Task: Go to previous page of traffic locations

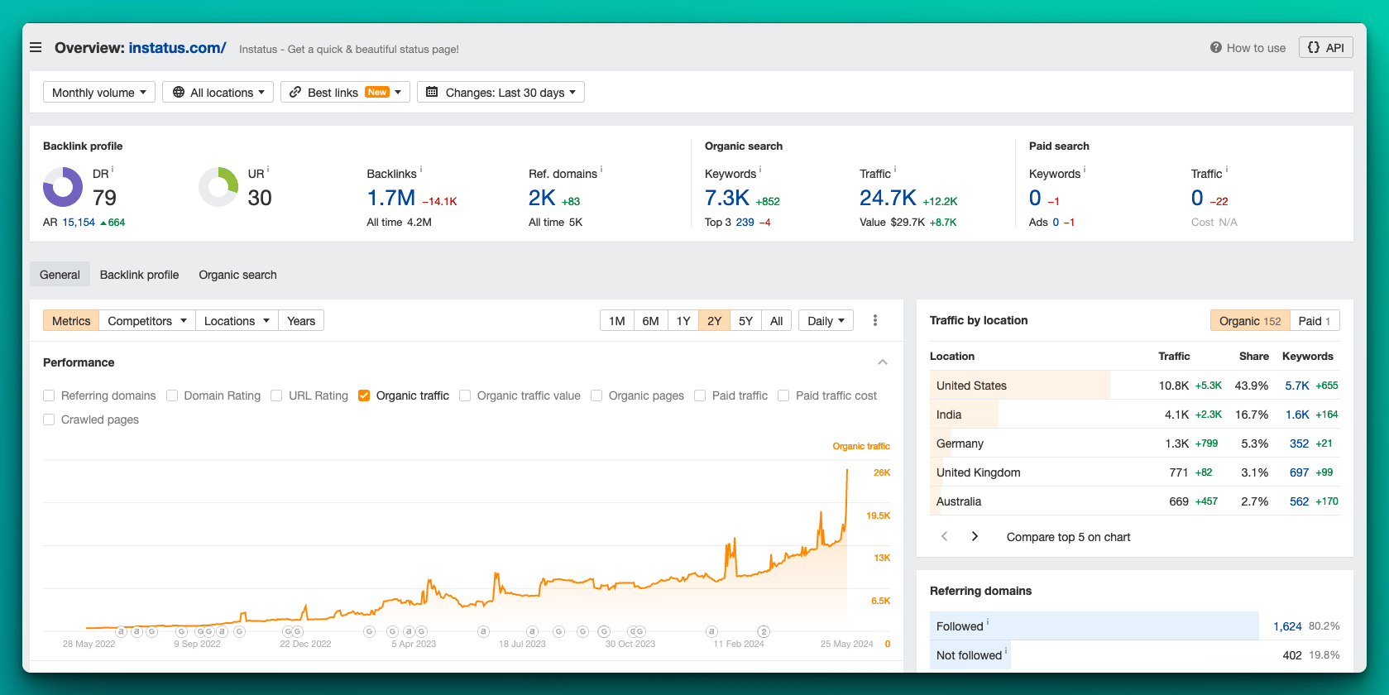Action: (944, 536)
